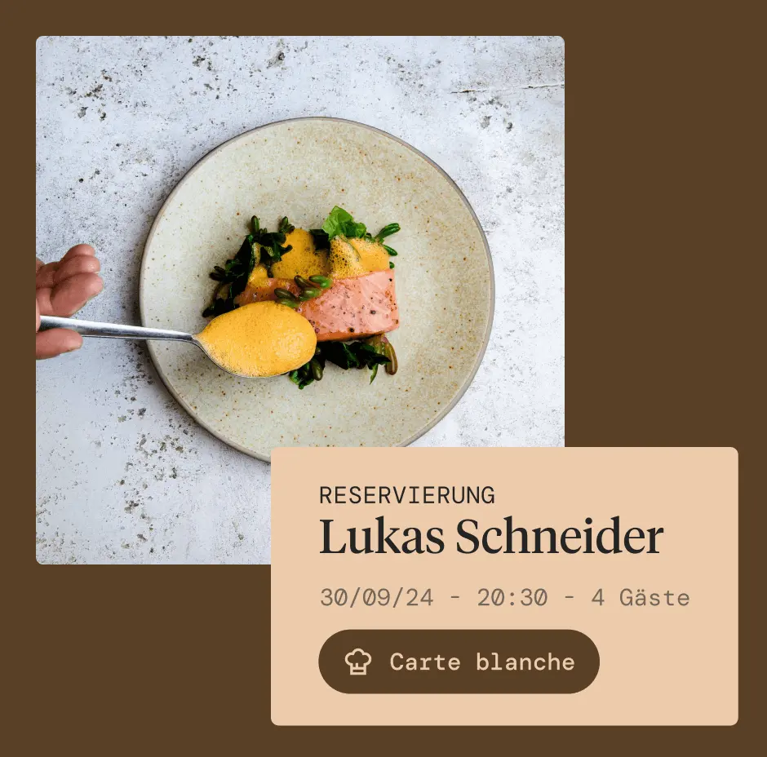Click the Carte blanche text label
Image resolution: width=767 pixels, height=757 pixels.
482,662
